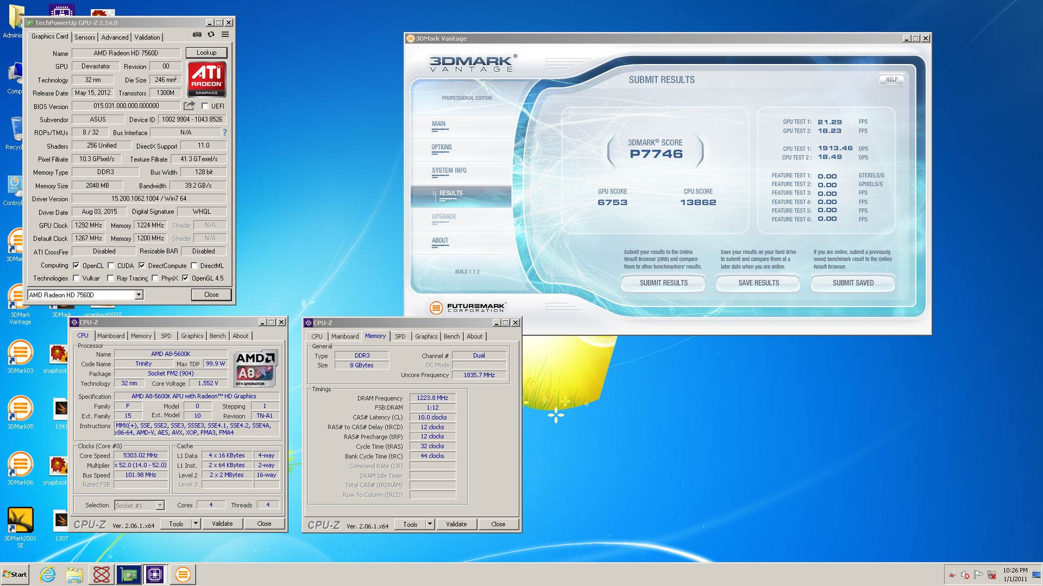Switch to CPU-Z via taskbar icon
1043x586 pixels.
(155, 575)
